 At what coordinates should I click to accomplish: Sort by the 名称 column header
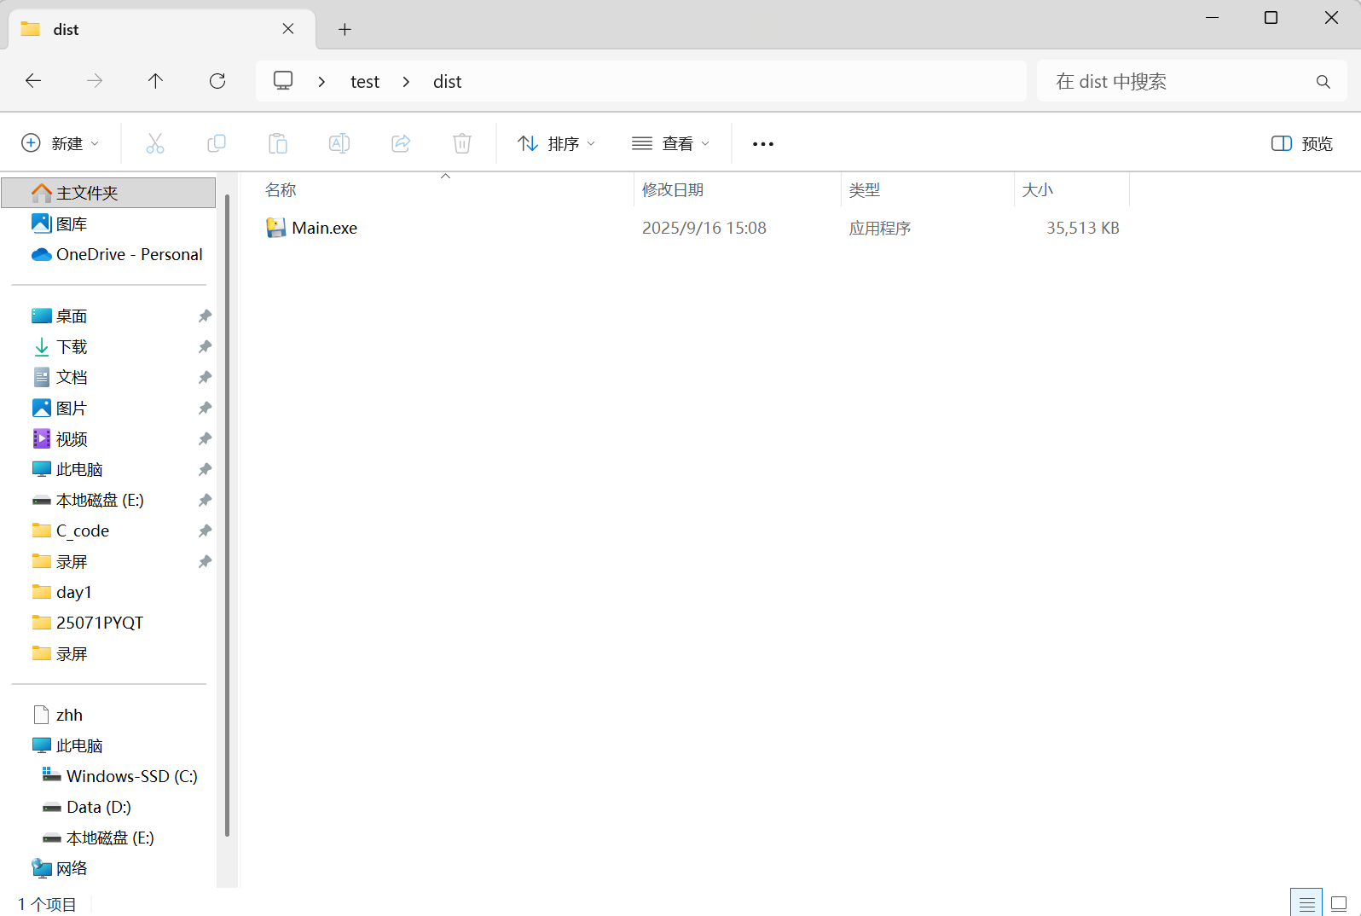[281, 190]
